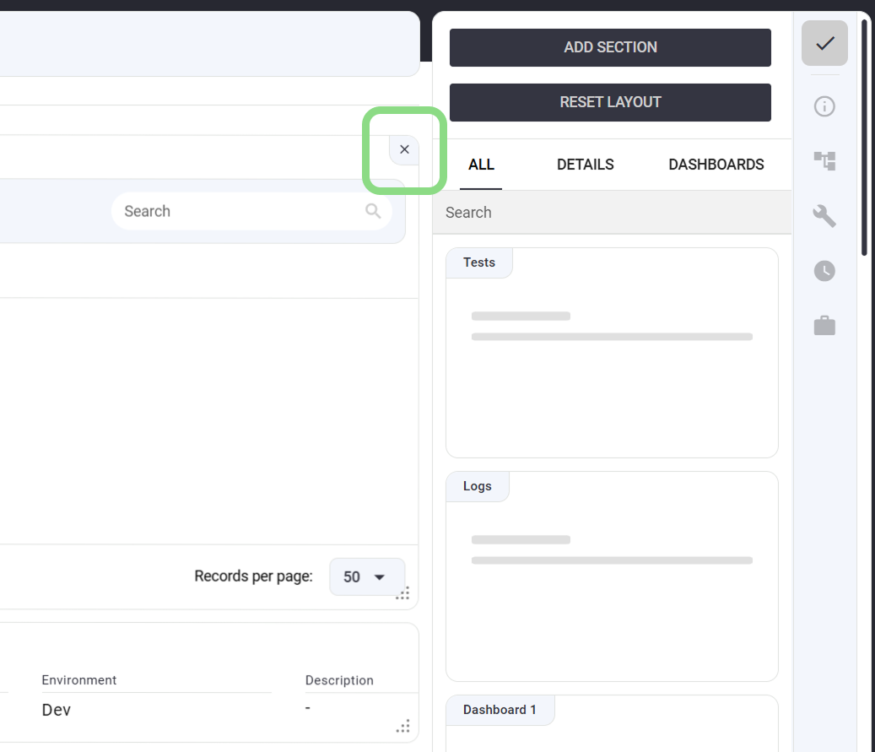
Task: Open the Records per page dropdown
Action: pos(366,577)
